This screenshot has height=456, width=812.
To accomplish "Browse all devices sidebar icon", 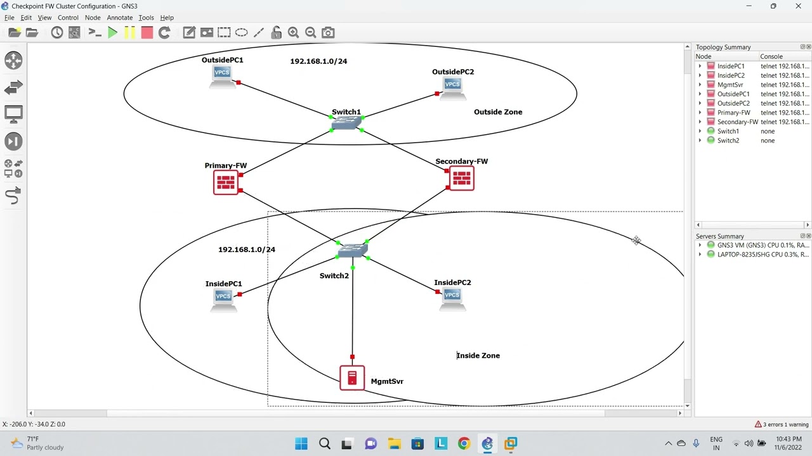I will [x=13, y=168].
